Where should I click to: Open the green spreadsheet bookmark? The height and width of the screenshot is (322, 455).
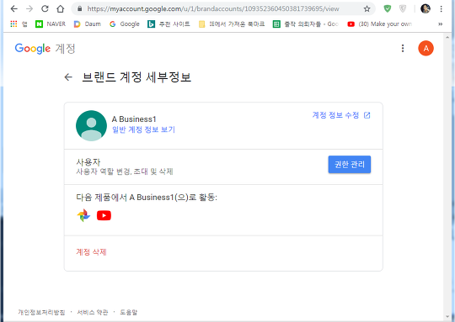(306, 24)
